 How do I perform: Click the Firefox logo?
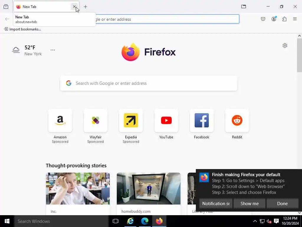coord(149,52)
